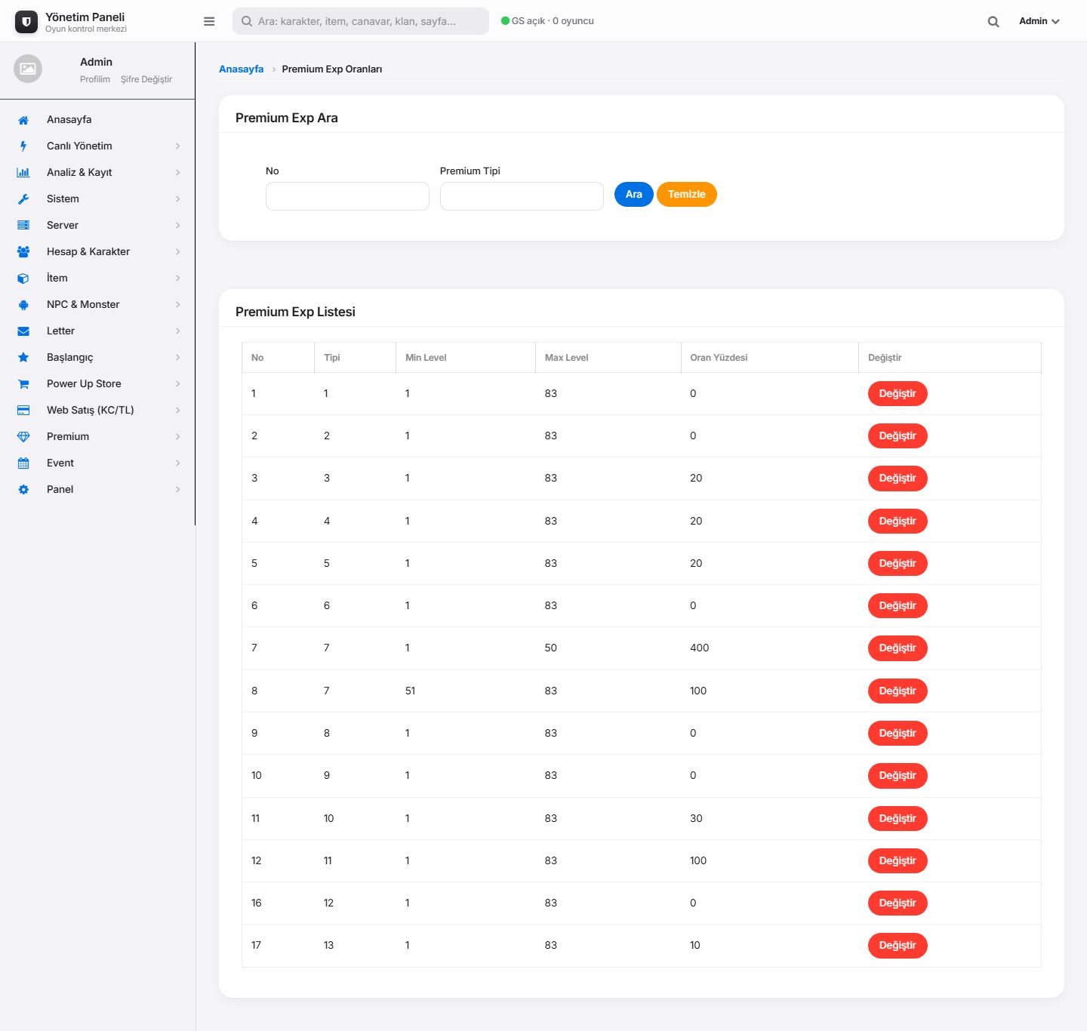This screenshot has height=1031, width=1087.
Task: Click the Hesap & Karakter users icon
Action: (23, 252)
